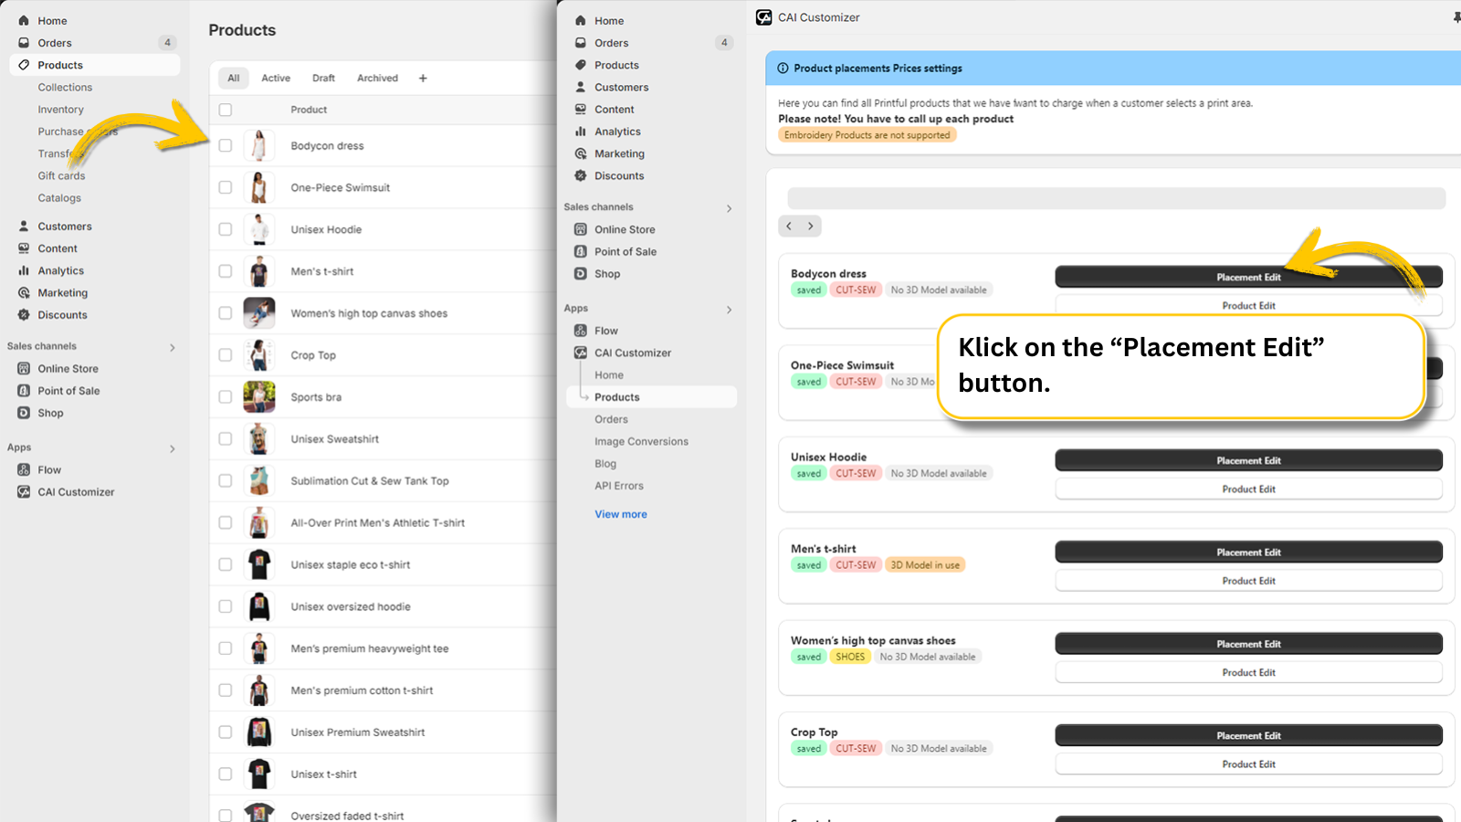Screen dimensions: 1461x822
Task: Launch the Flow app icon in left Products window sidebar
Action: coord(24,470)
